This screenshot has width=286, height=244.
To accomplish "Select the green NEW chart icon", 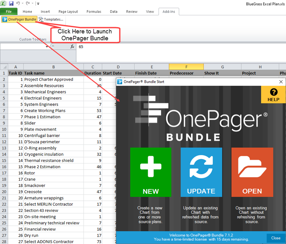I will click(151, 172).
